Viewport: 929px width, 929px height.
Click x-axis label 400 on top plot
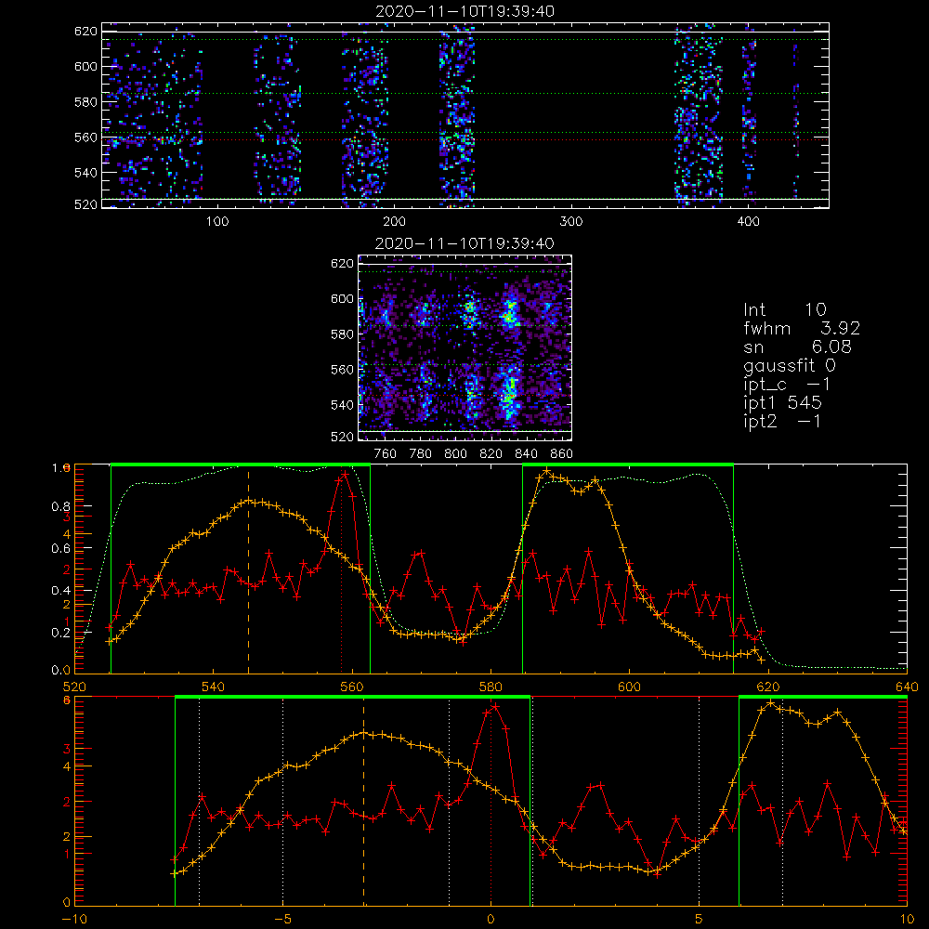pyautogui.click(x=748, y=221)
